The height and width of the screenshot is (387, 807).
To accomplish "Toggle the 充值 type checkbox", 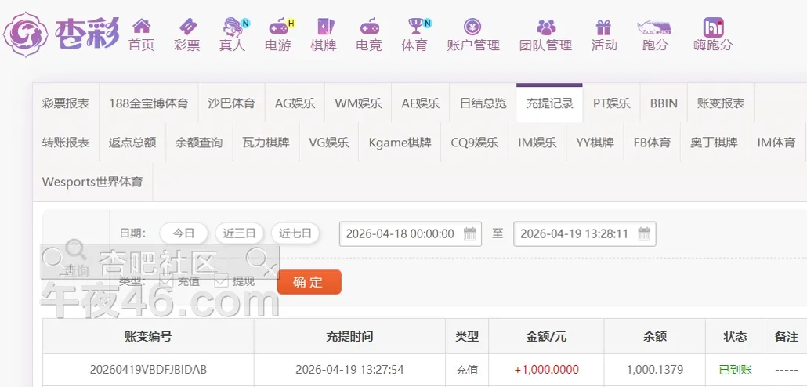I will click(166, 280).
